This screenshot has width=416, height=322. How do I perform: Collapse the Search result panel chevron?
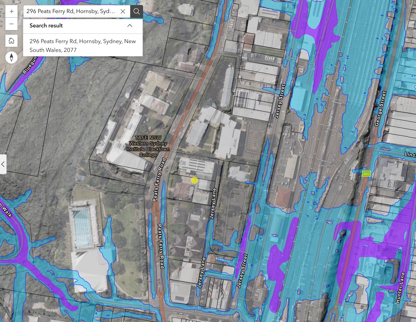coord(130,26)
